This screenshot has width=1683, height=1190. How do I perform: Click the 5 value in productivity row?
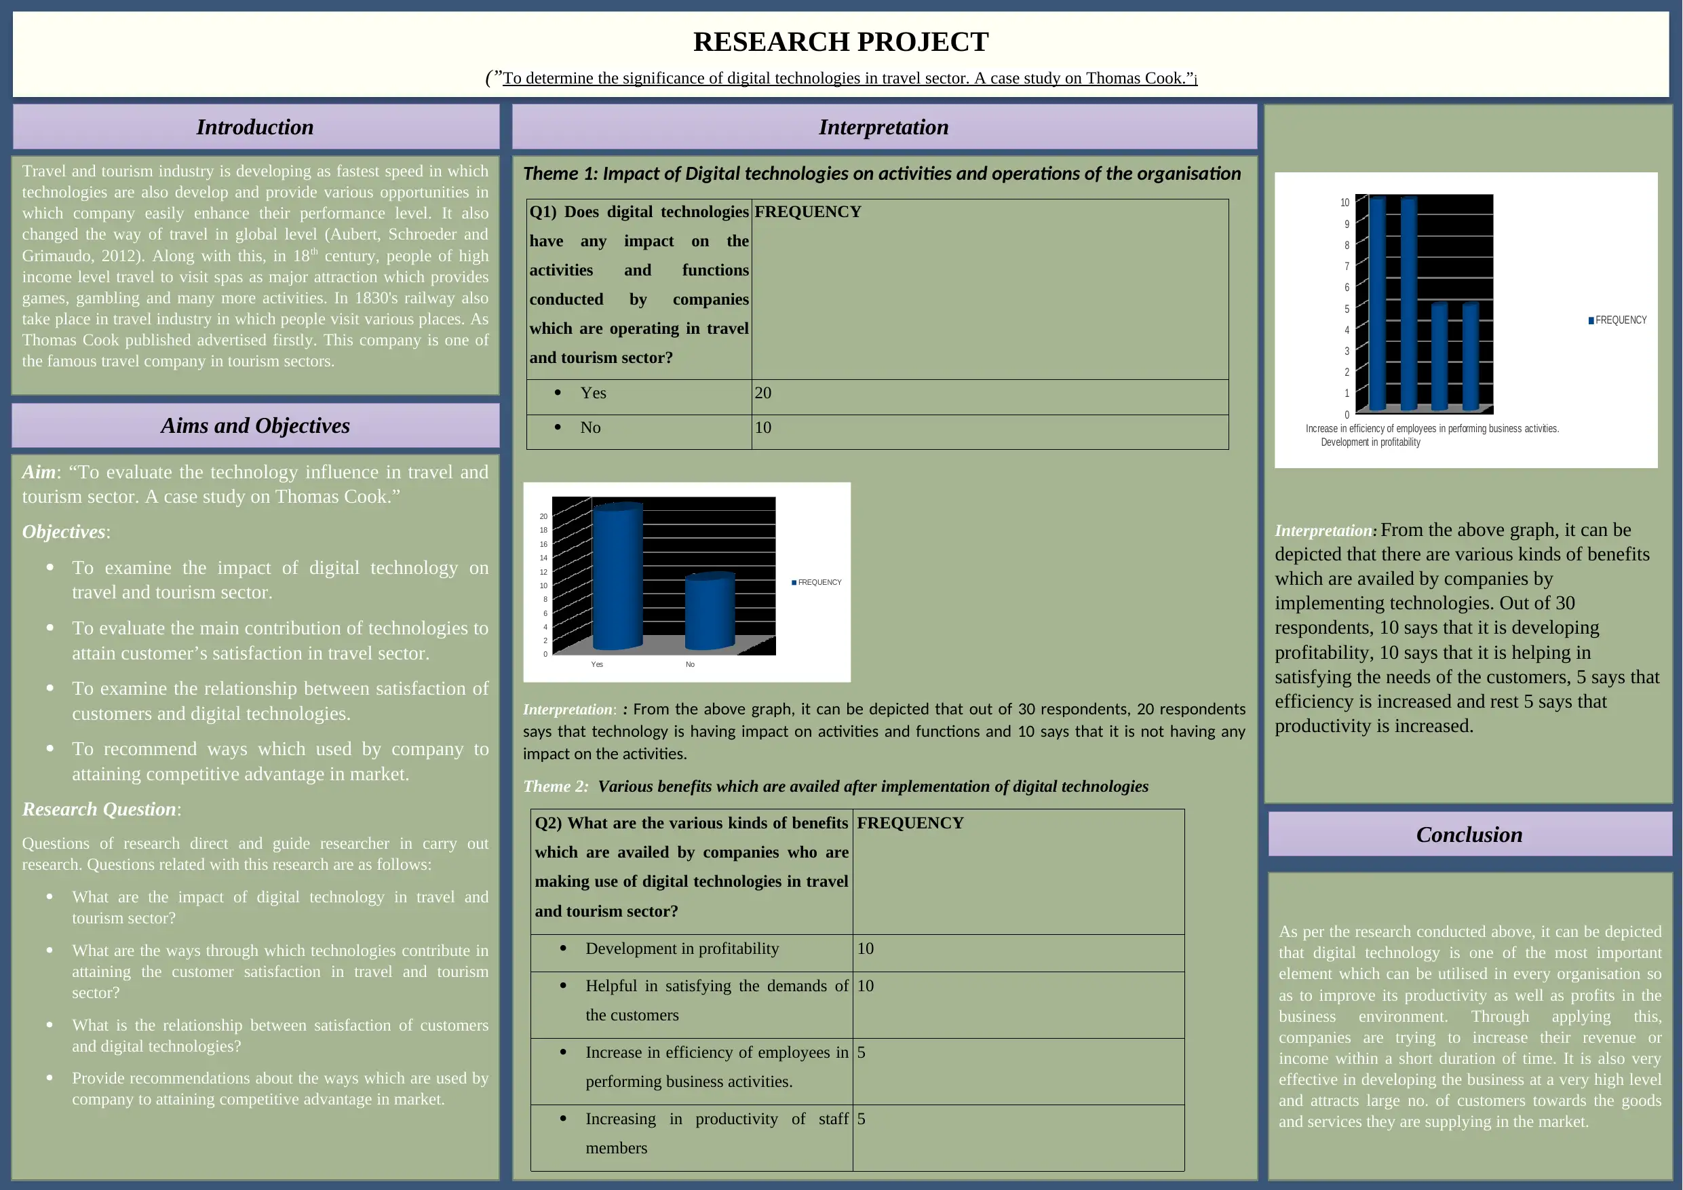pos(862,1119)
